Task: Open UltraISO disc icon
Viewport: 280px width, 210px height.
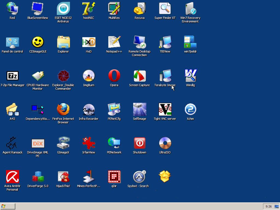Action: [x=165, y=143]
